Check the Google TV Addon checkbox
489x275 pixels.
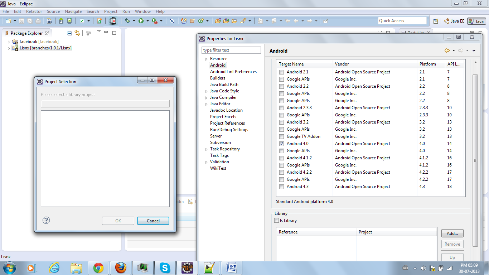point(281,136)
